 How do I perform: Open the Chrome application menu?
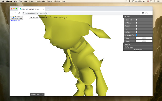pyautogui.click(x=9, y=1)
